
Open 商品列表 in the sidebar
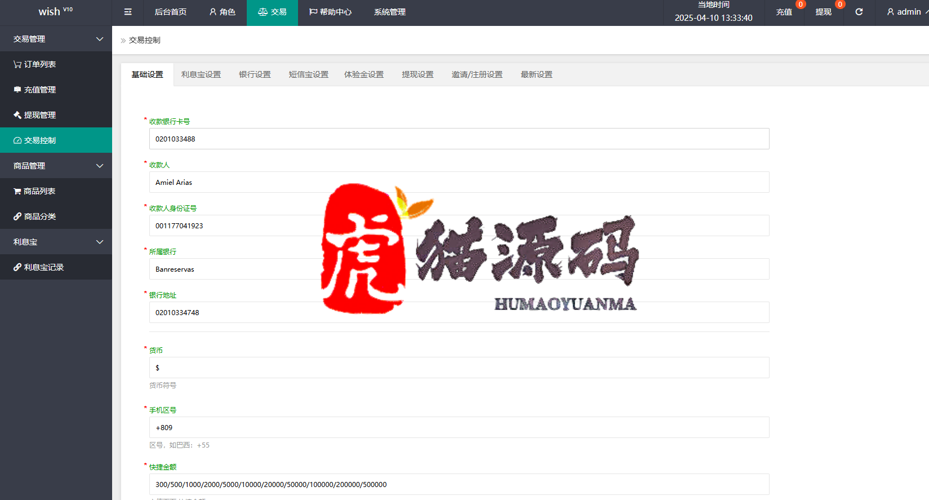(x=56, y=191)
